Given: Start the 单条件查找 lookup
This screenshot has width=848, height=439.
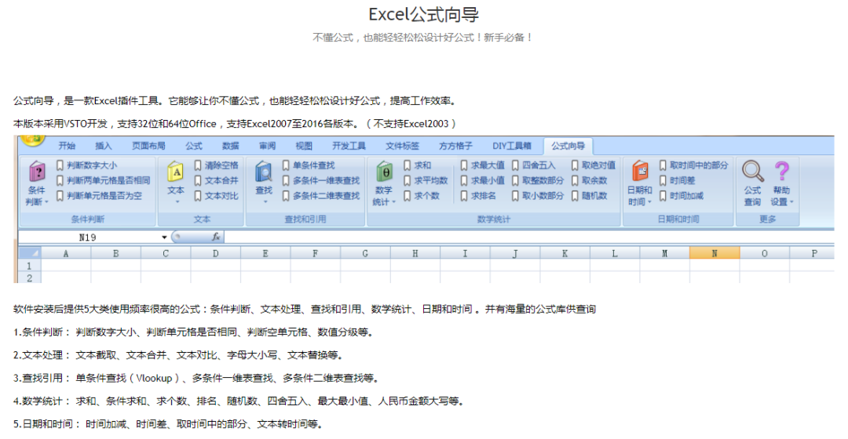Looking at the screenshot, I should tap(309, 165).
